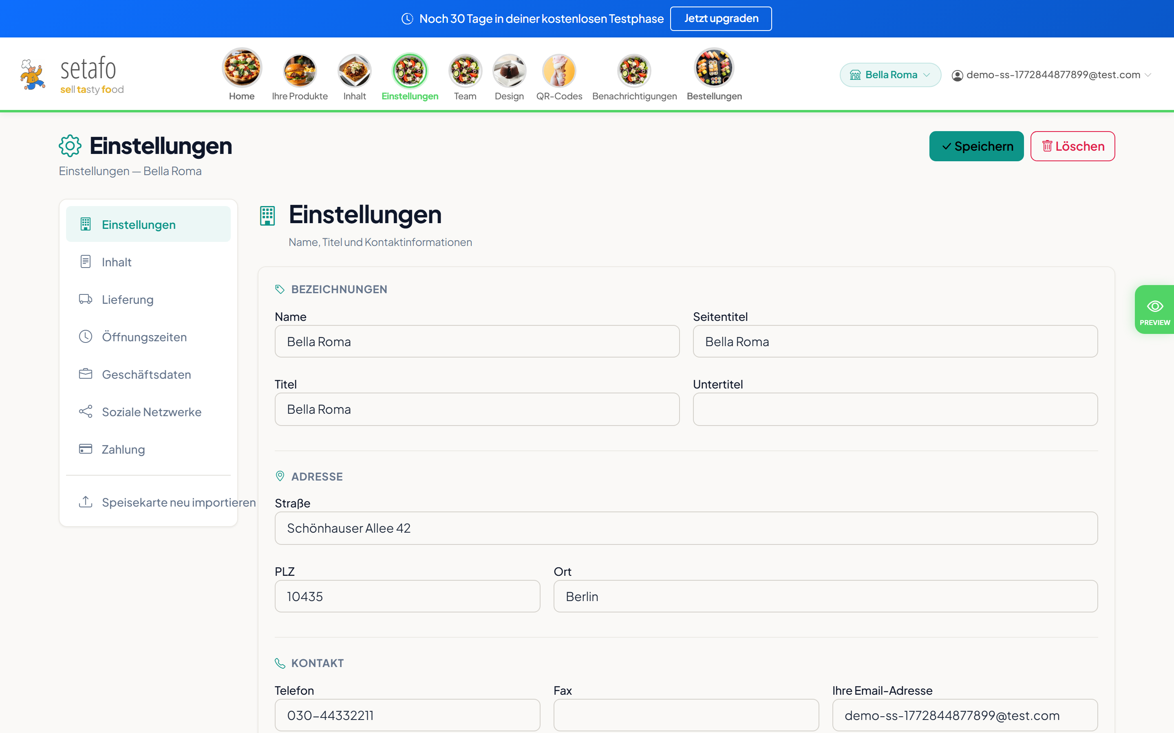Focus the PLZ input field

tap(407, 596)
